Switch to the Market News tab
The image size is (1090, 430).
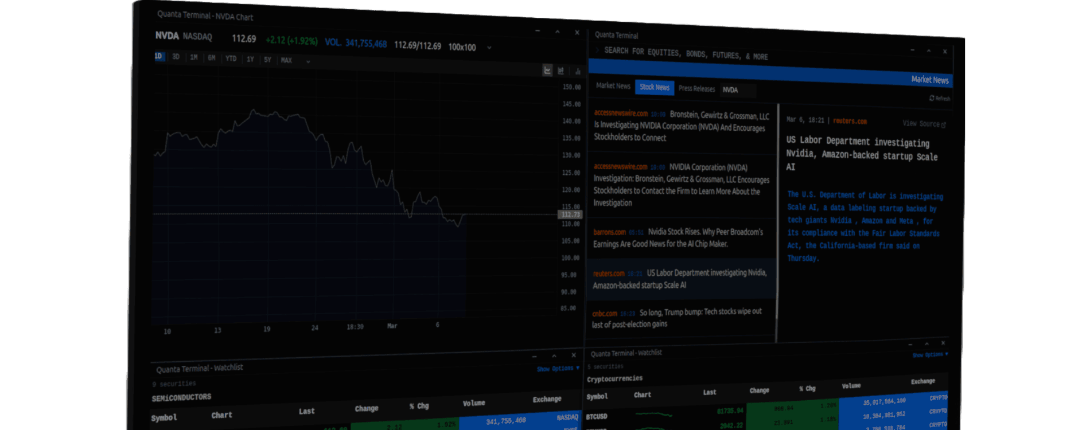click(x=613, y=85)
